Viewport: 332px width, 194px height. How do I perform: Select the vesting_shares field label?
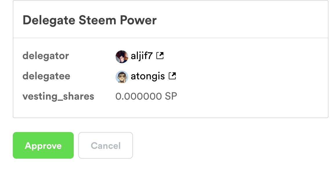pyautogui.click(x=58, y=96)
